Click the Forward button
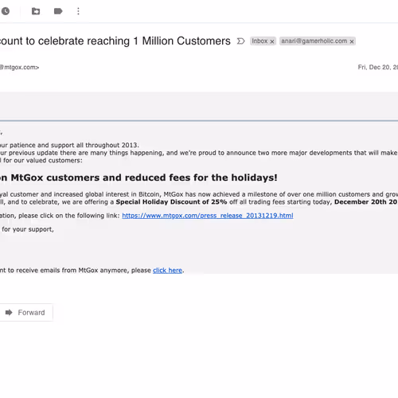This screenshot has height=398, width=398. coord(25,313)
